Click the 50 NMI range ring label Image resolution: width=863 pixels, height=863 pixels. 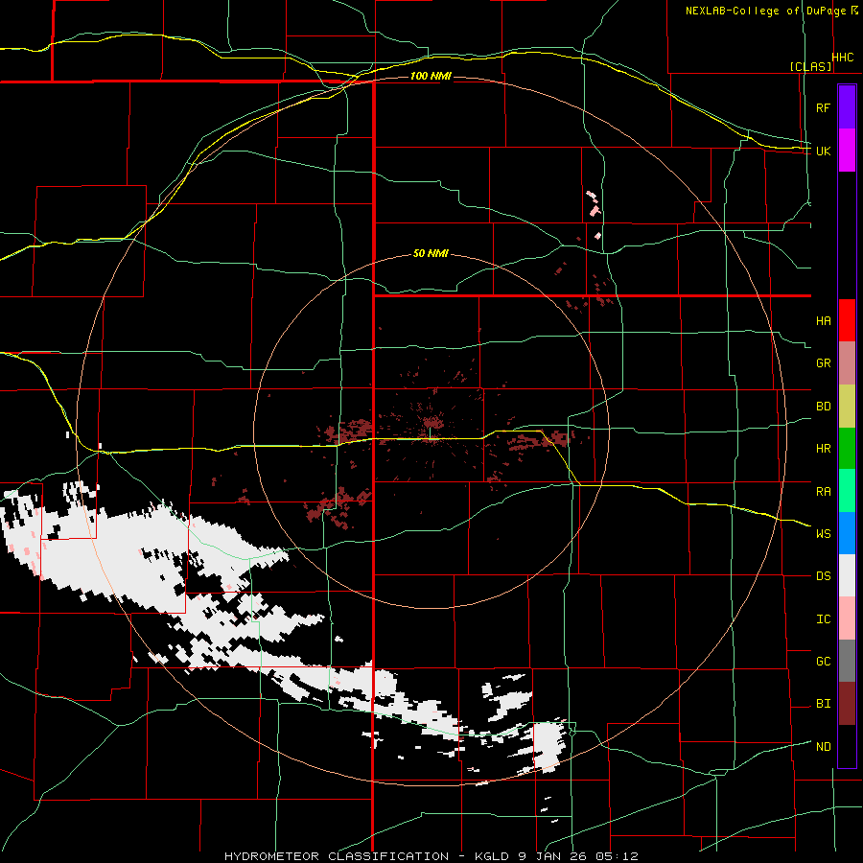tap(431, 254)
